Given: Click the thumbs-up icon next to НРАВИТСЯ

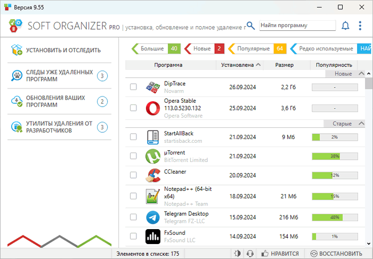Looking at the screenshot, I should click(x=265, y=253).
